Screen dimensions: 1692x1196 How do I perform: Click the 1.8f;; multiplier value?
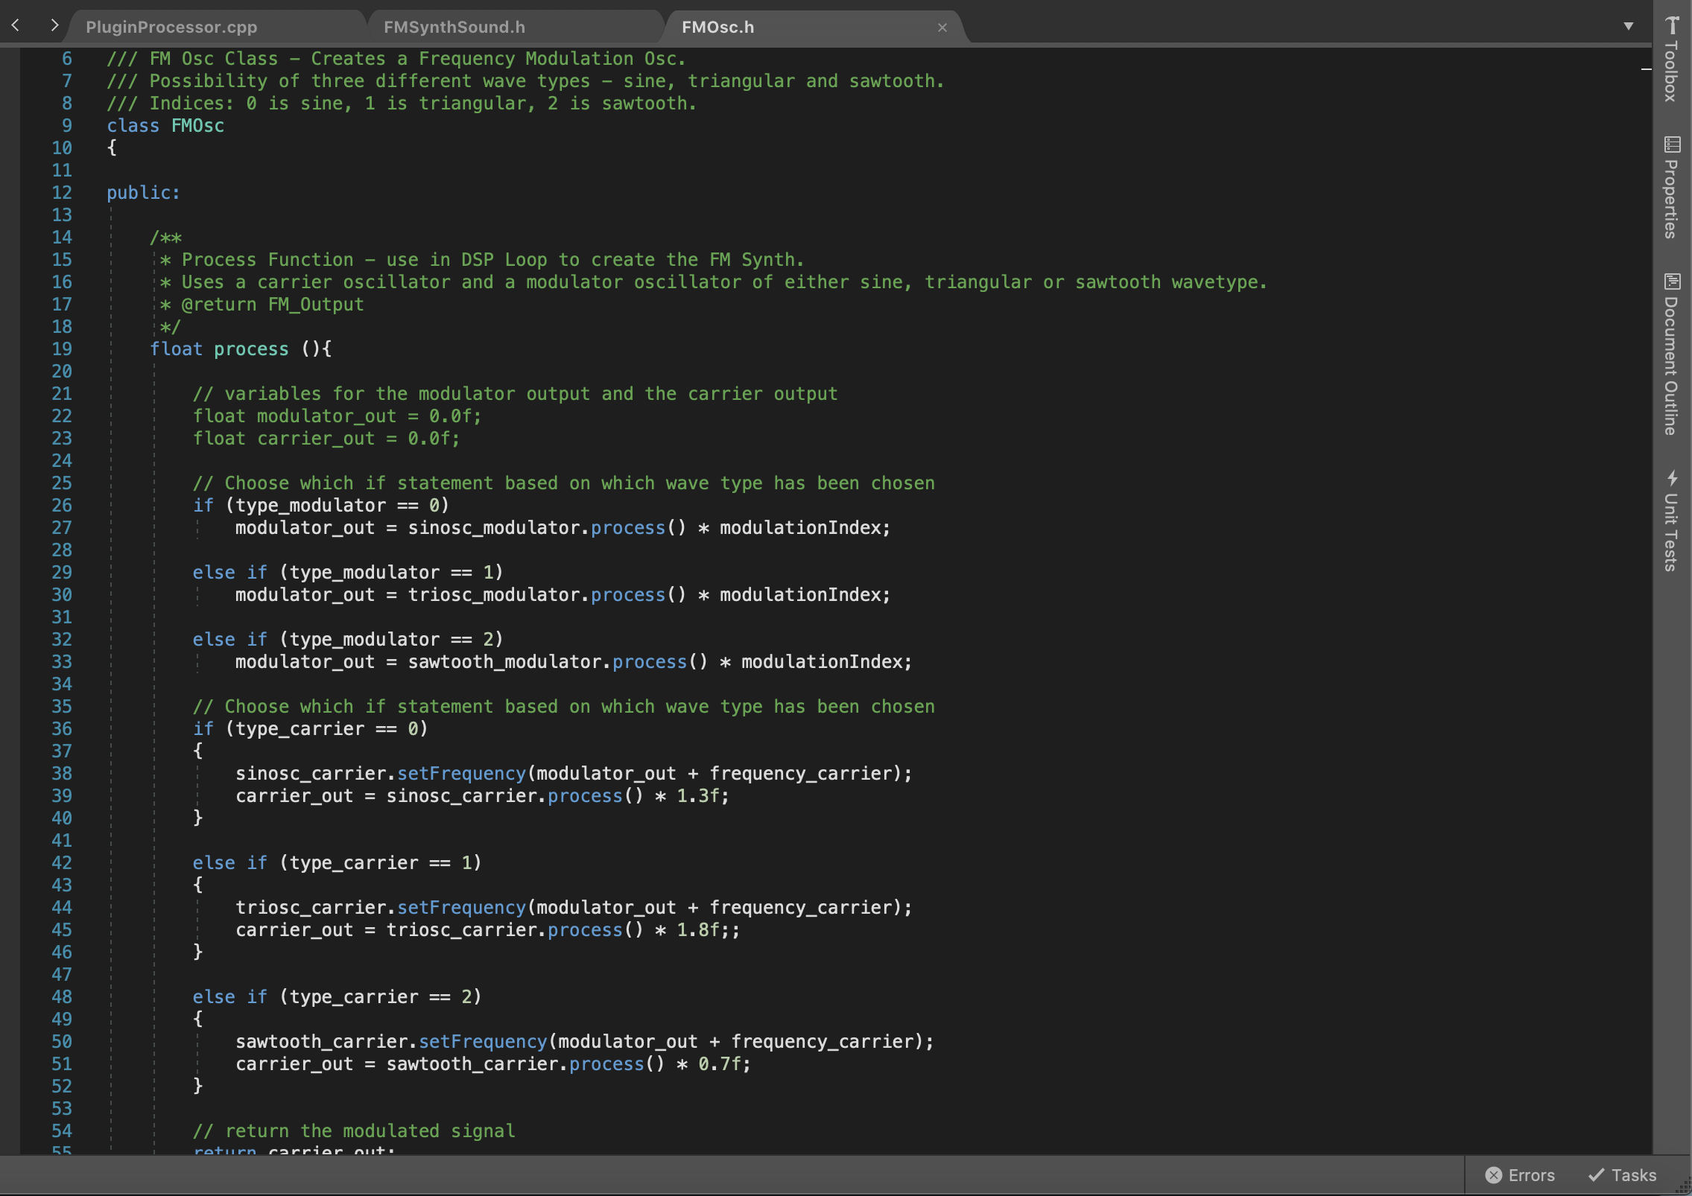pyautogui.click(x=708, y=929)
